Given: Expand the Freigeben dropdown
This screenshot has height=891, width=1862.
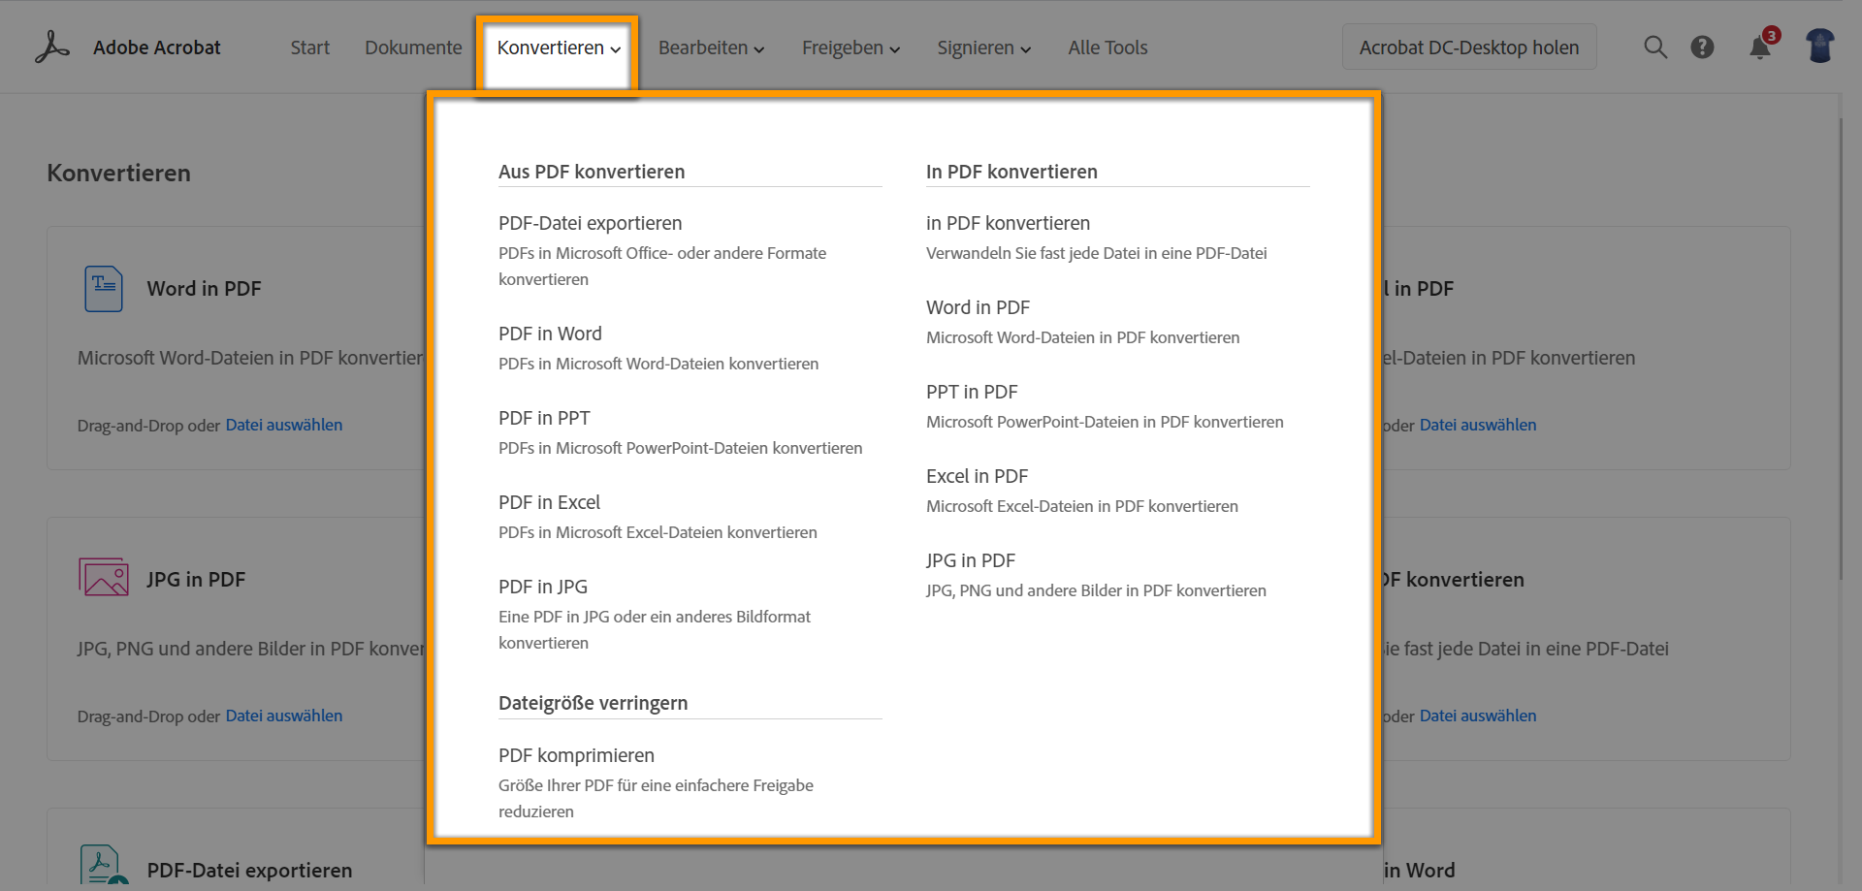Looking at the screenshot, I should 851,48.
